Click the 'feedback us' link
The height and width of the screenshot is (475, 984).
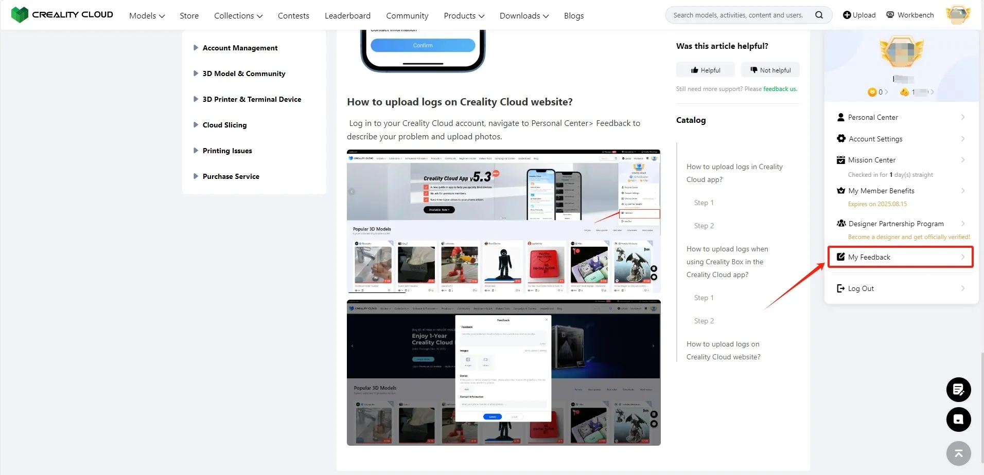(780, 89)
